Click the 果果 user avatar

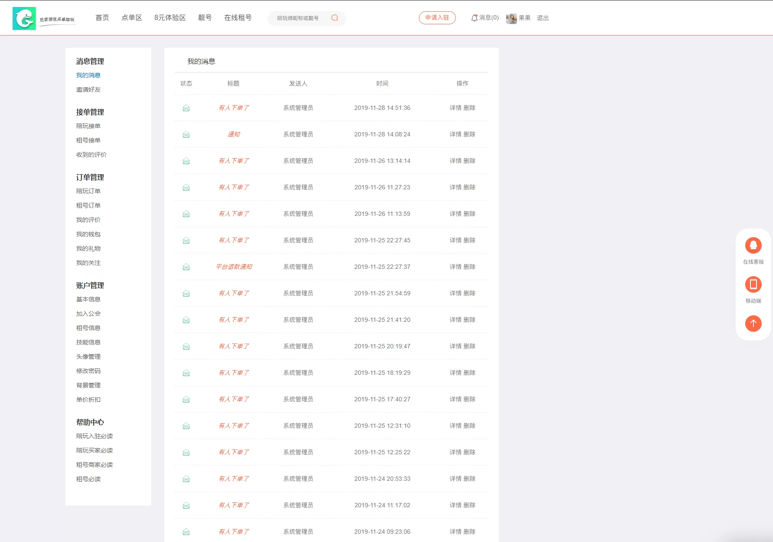coord(511,18)
